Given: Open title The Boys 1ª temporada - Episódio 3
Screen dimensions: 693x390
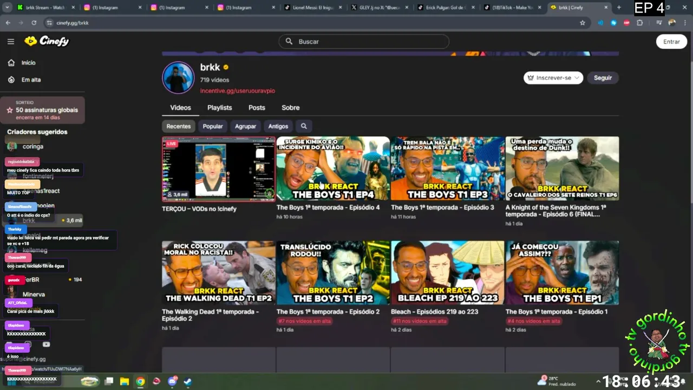Looking at the screenshot, I should [442, 207].
